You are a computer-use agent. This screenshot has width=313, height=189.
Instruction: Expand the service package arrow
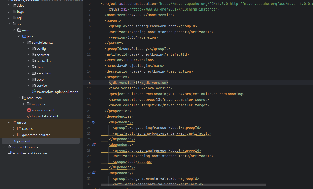coord(28,85)
